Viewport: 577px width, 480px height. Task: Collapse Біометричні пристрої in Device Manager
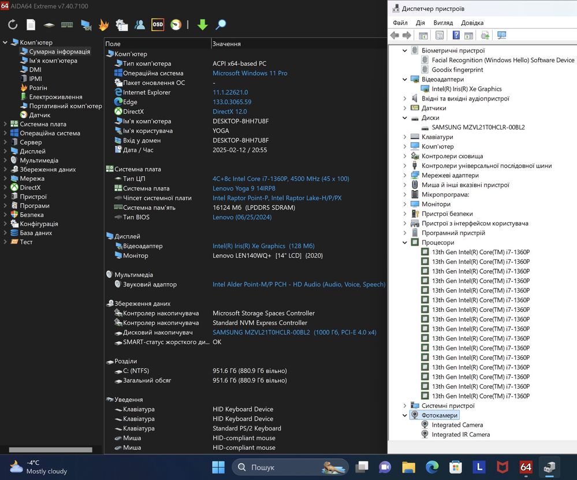pos(405,50)
